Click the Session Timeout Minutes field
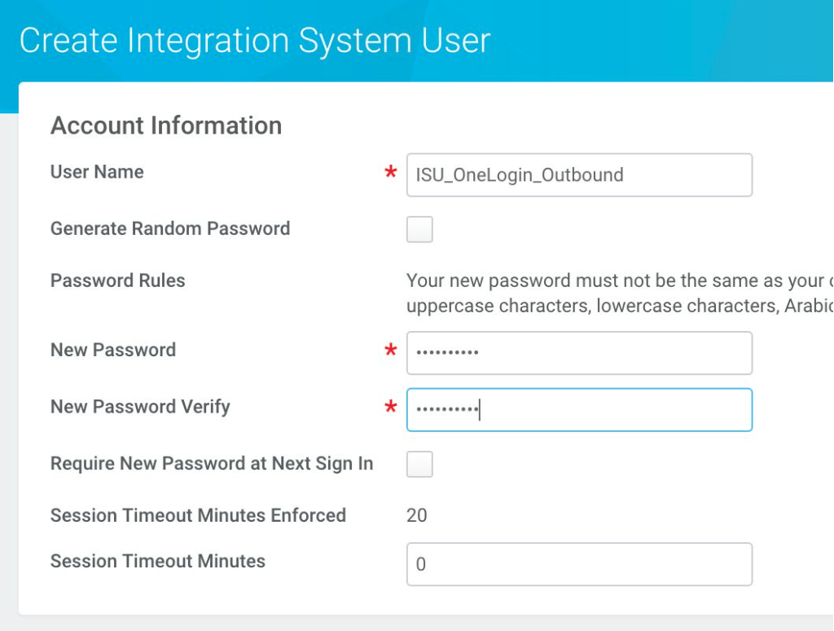Image resolution: width=834 pixels, height=631 pixels. click(x=578, y=563)
